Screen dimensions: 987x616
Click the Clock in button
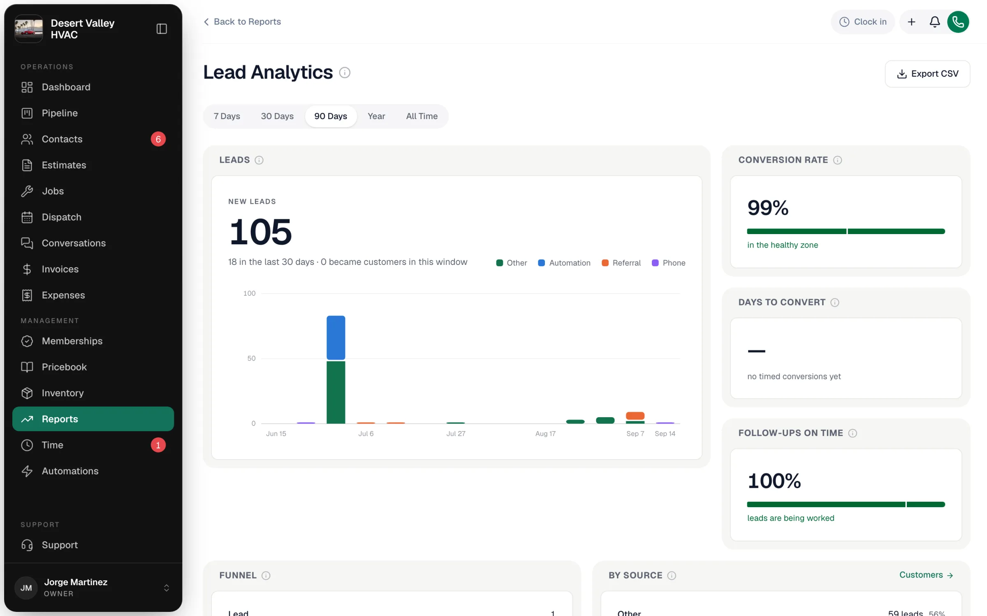click(x=863, y=22)
